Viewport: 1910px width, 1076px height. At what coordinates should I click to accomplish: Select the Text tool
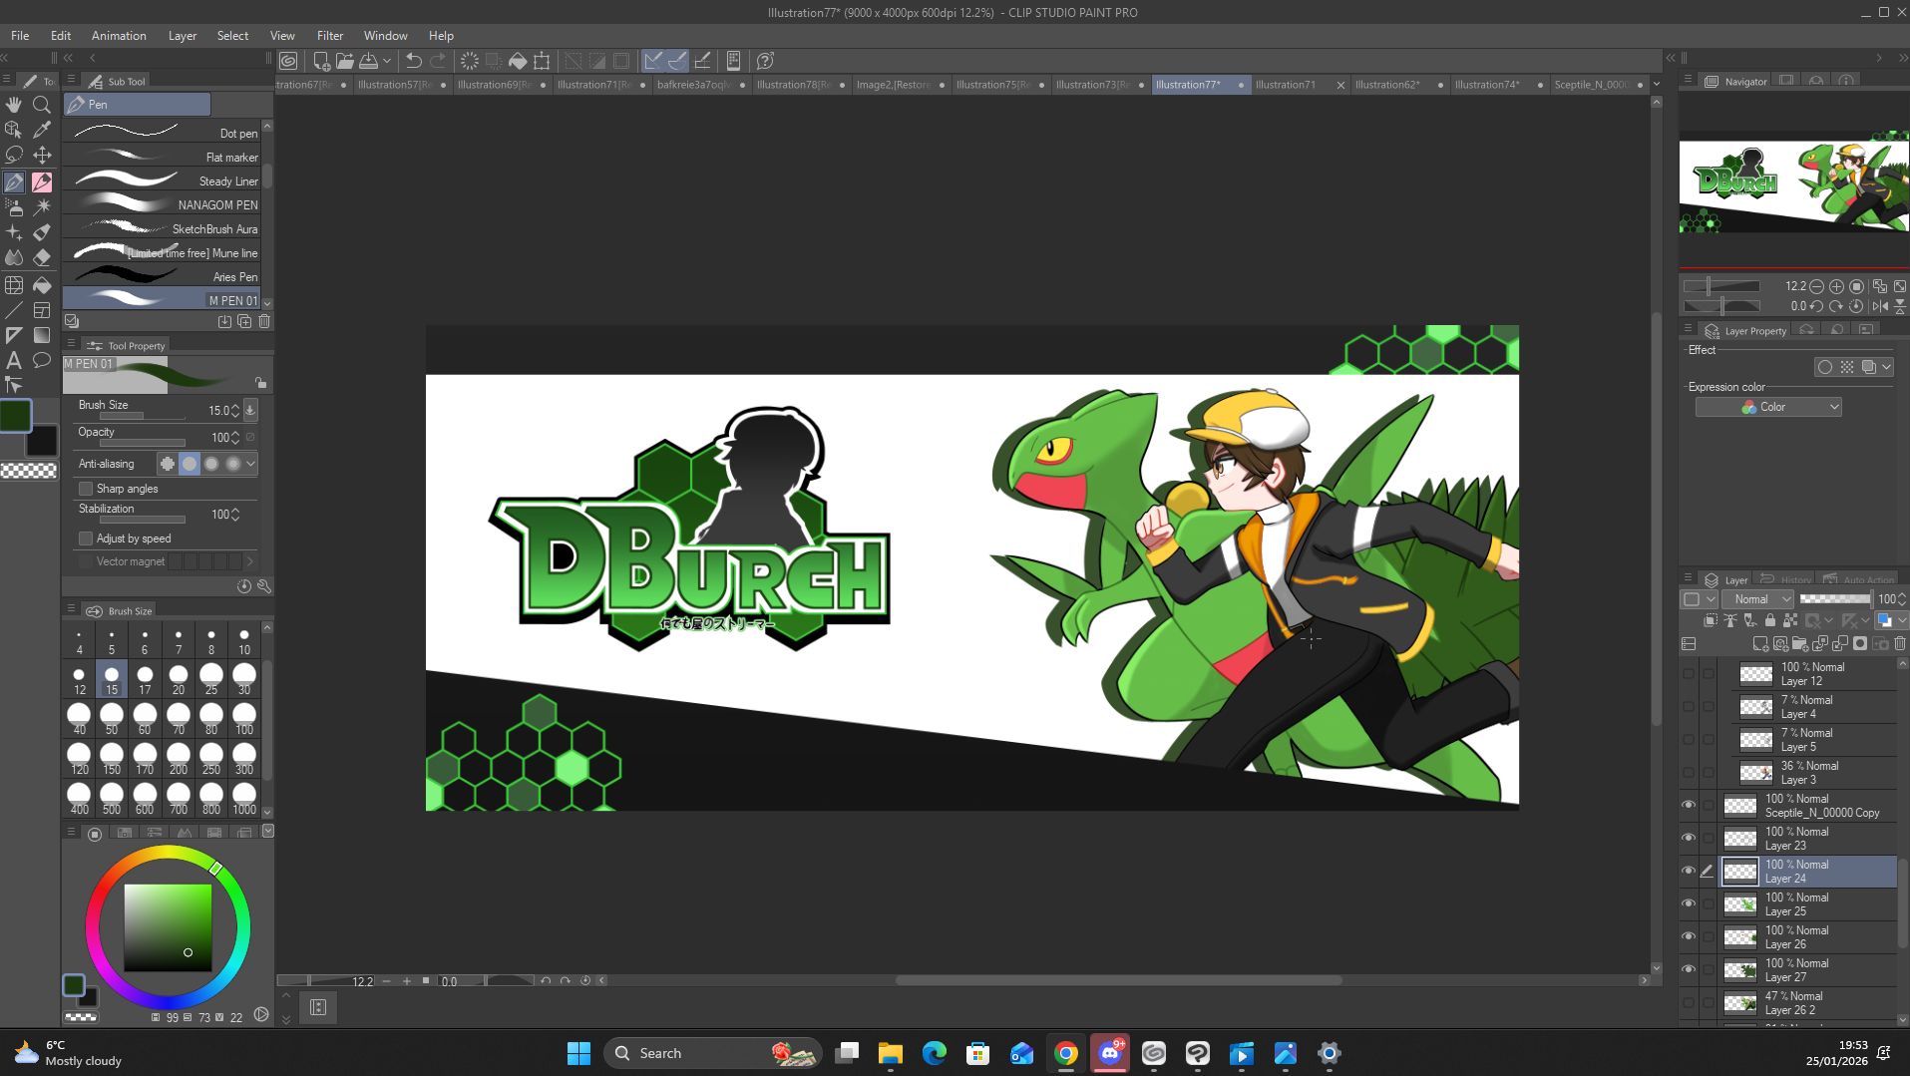point(14,360)
